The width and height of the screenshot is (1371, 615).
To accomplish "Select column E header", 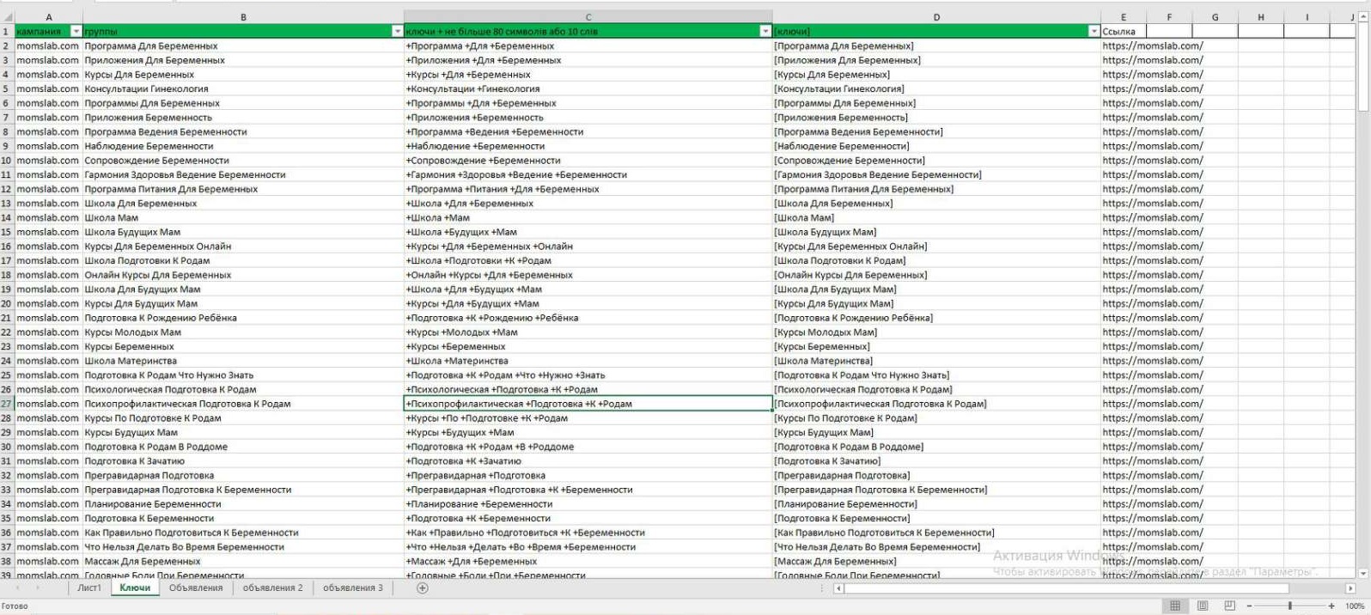I will tap(1124, 17).
